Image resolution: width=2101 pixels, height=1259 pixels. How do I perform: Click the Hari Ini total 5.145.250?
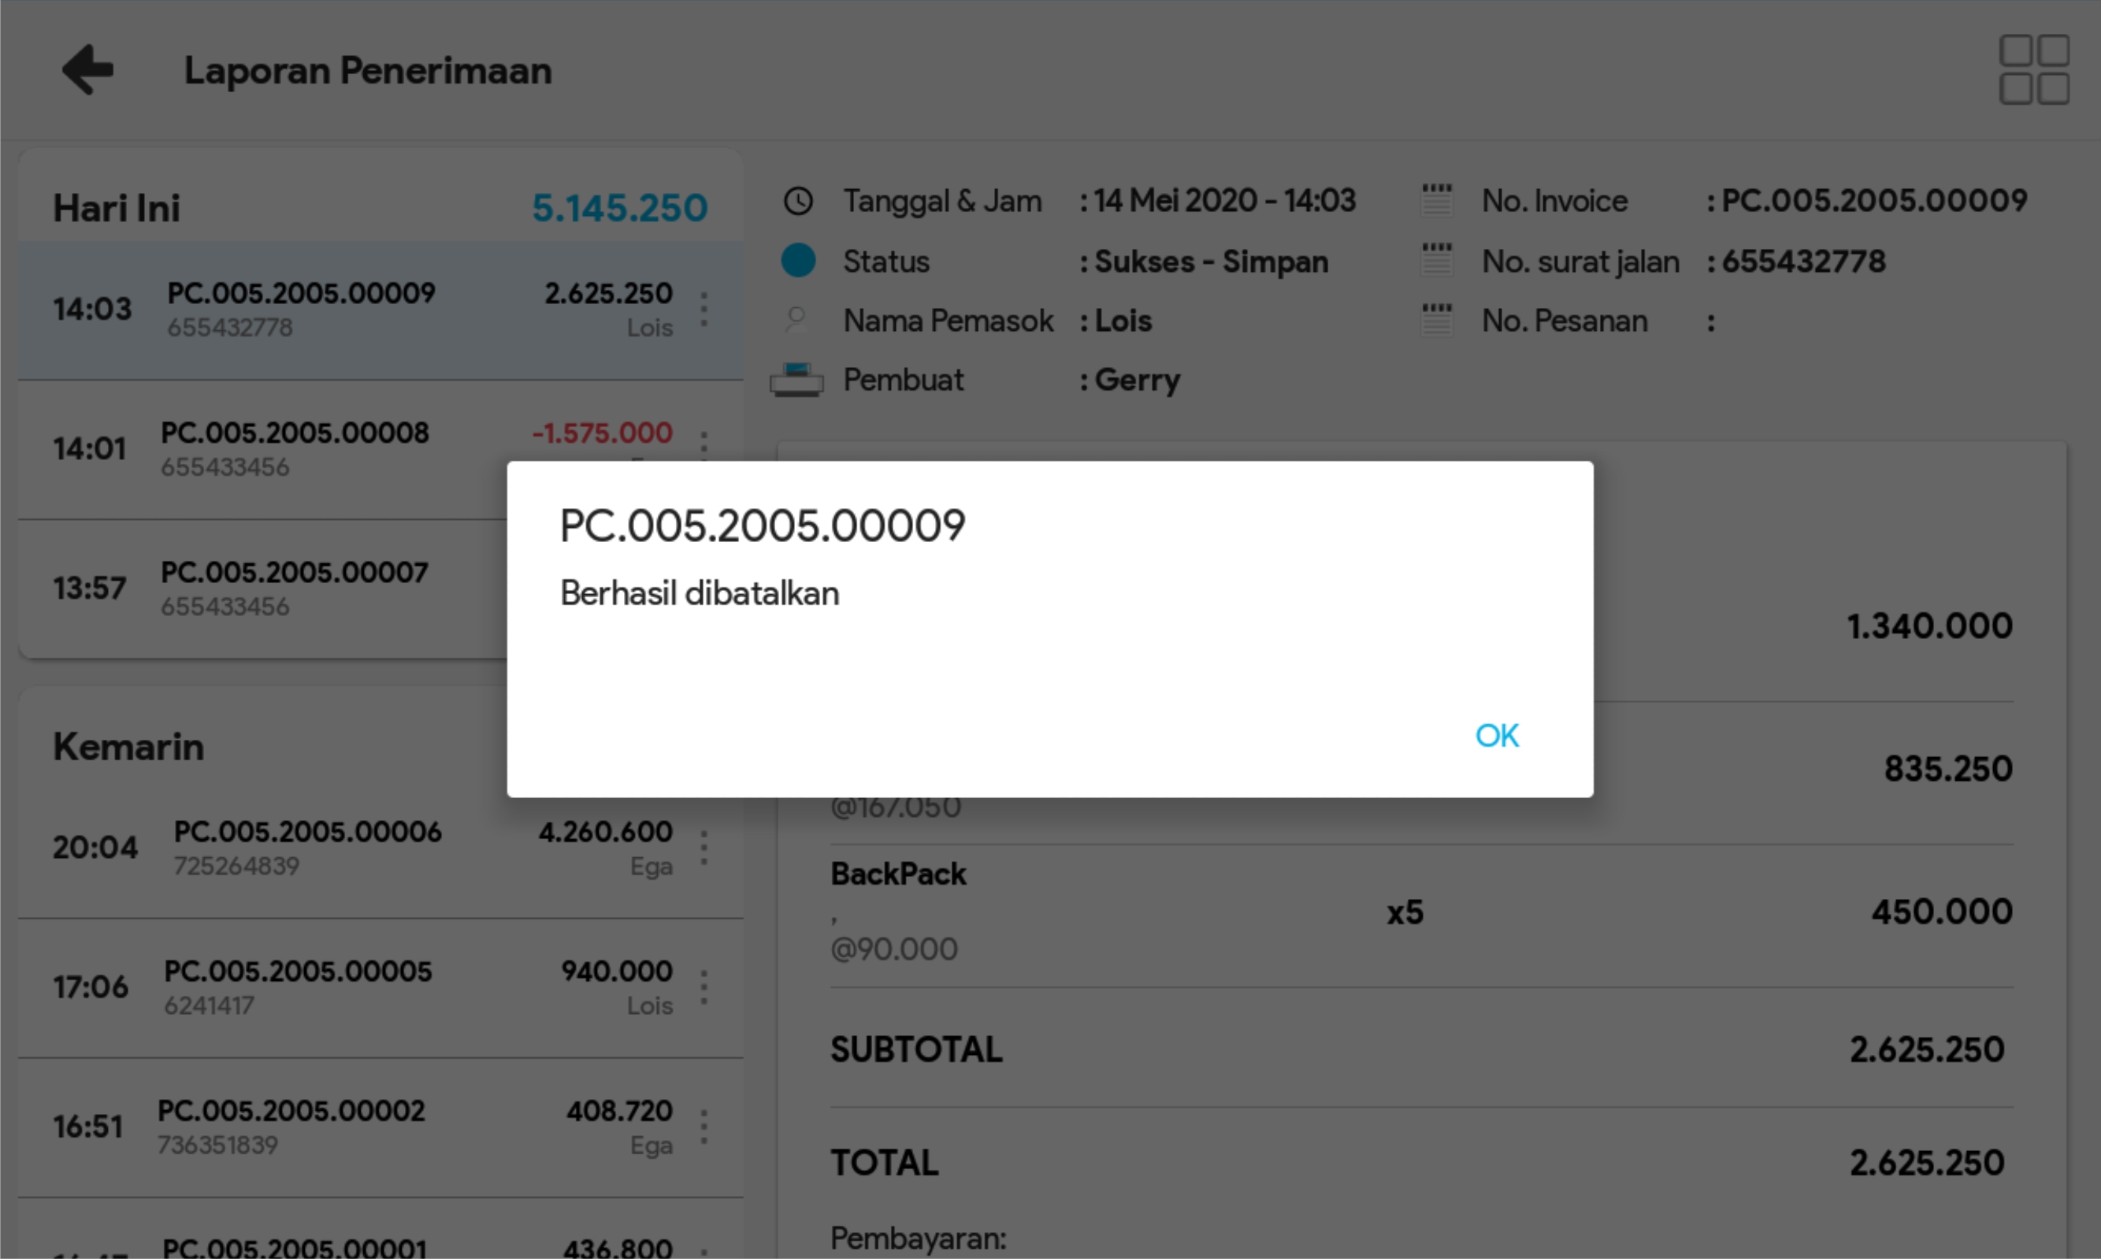pyautogui.click(x=618, y=208)
